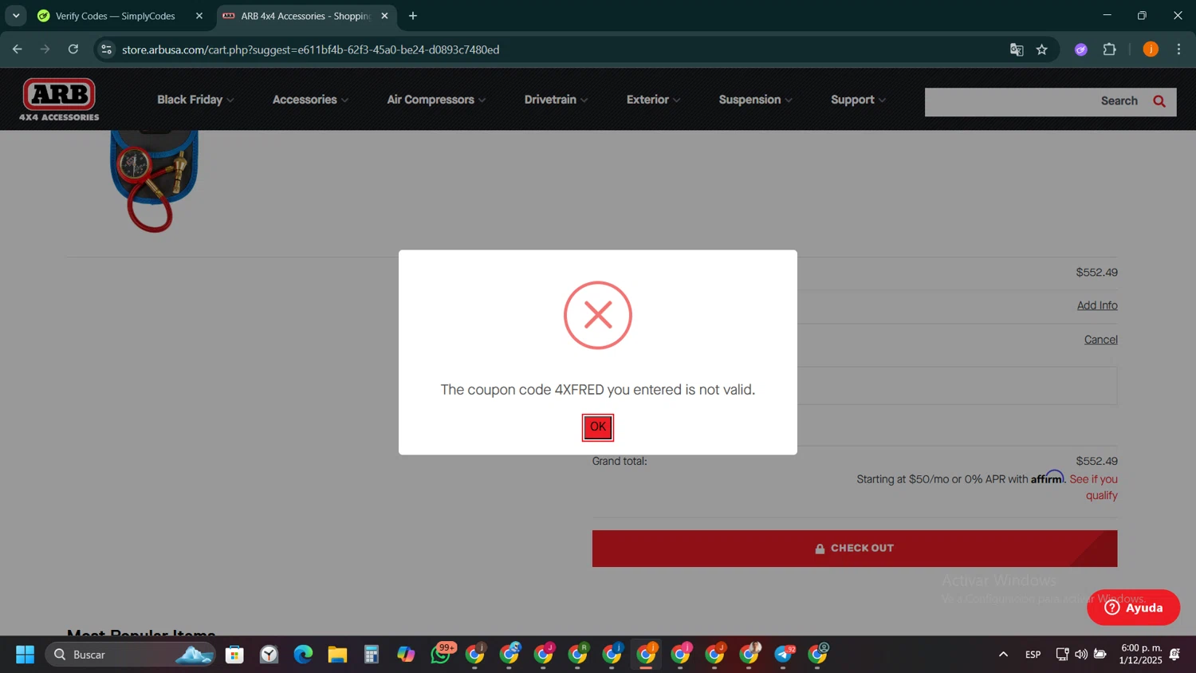This screenshot has width=1196, height=673.
Task: Click the red magnifier search icon
Action: point(1159,101)
